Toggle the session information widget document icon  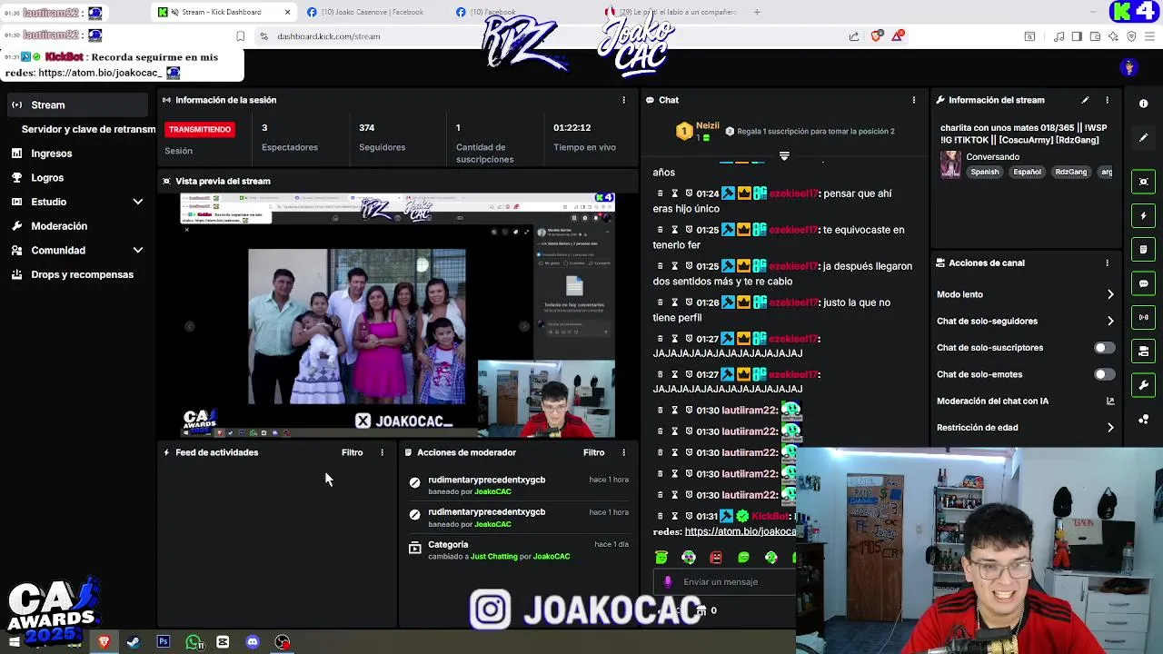tap(1144, 250)
